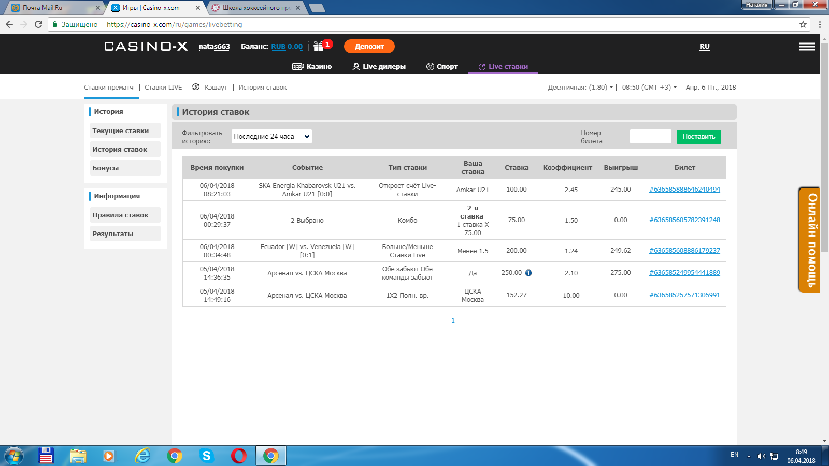Switch to Школа хоккейного browser tab

click(x=255, y=8)
